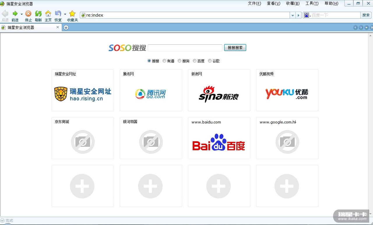The width and height of the screenshot is (373, 225).
Task: Click the 搜搜搜索 button
Action: point(235,48)
